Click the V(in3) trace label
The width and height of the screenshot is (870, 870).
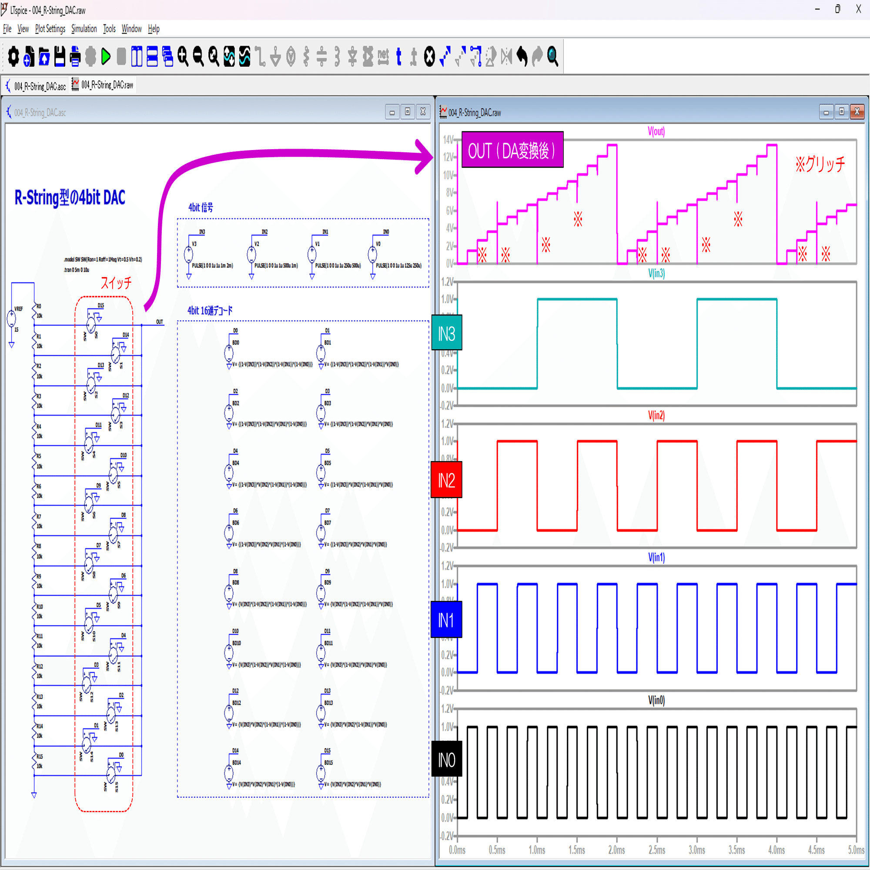pyautogui.click(x=656, y=273)
